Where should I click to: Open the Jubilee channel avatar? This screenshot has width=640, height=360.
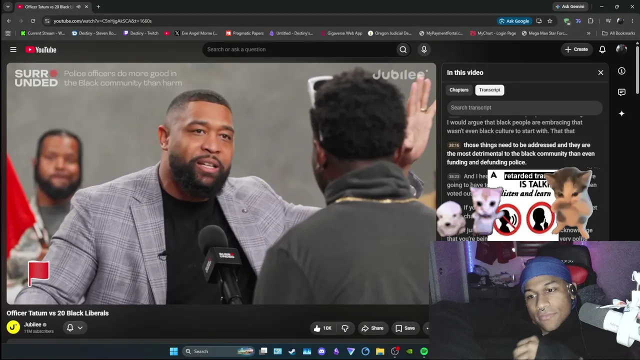(x=13, y=327)
